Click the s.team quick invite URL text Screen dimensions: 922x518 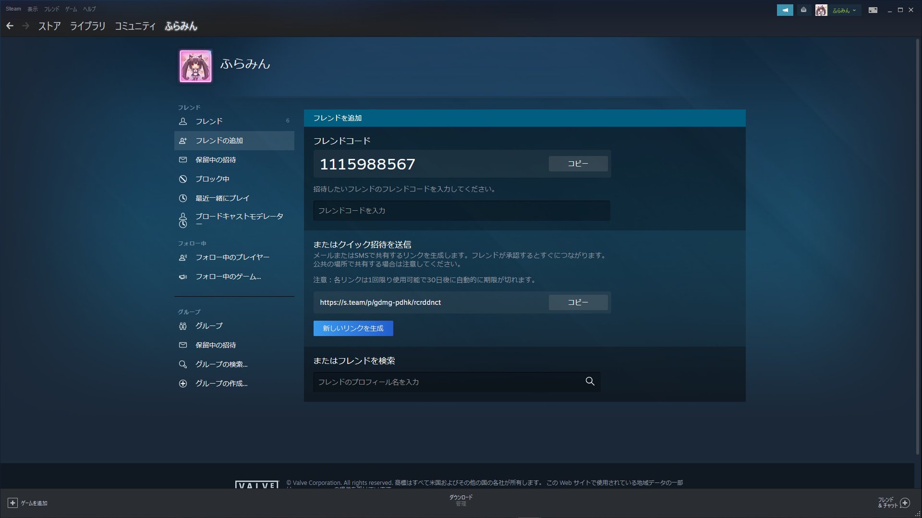[x=380, y=302]
